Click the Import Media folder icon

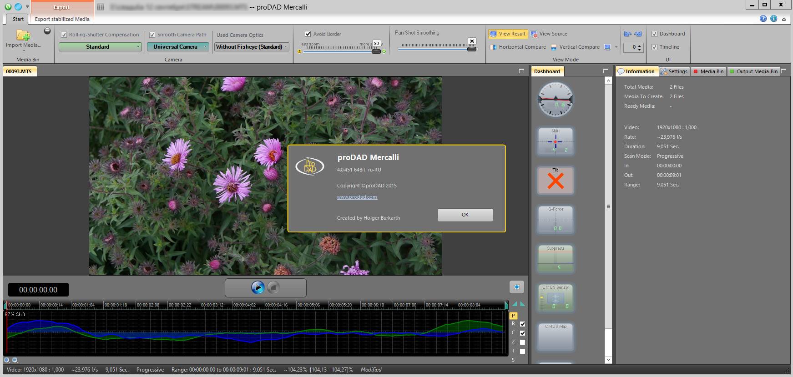23,35
